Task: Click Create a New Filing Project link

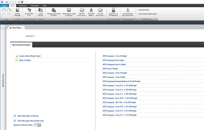Action: [30, 56]
